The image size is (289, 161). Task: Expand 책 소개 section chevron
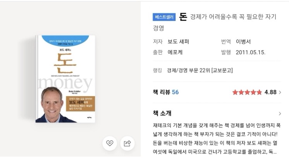click(x=280, y=114)
